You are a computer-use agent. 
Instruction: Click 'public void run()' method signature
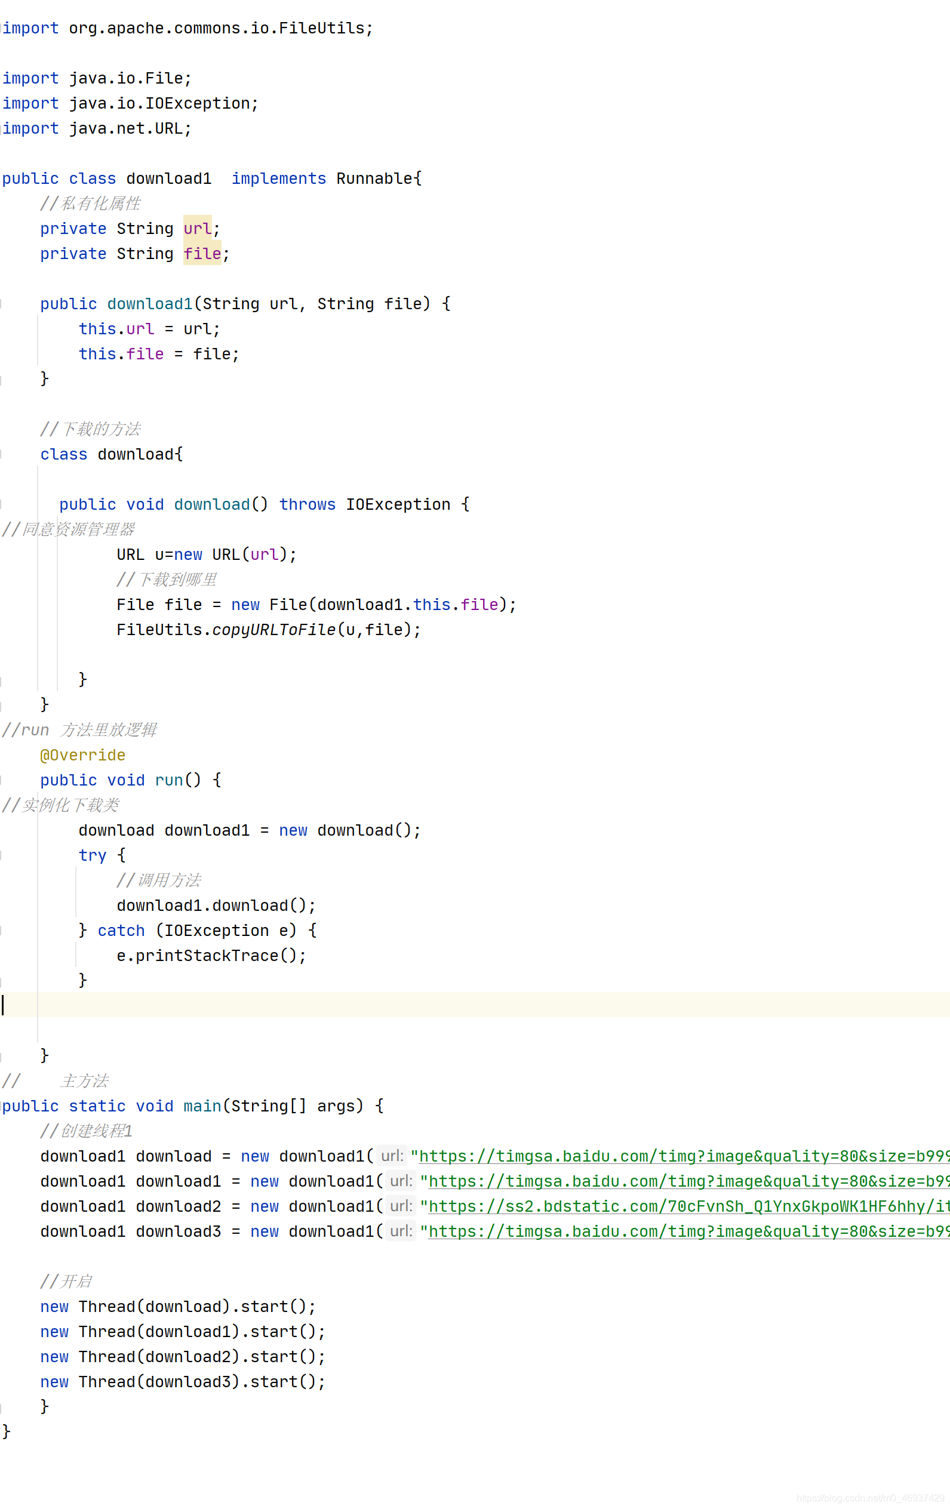click(x=130, y=780)
